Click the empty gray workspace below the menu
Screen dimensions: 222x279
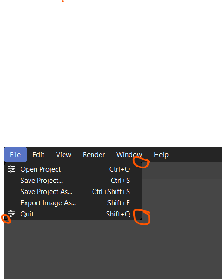113,249
